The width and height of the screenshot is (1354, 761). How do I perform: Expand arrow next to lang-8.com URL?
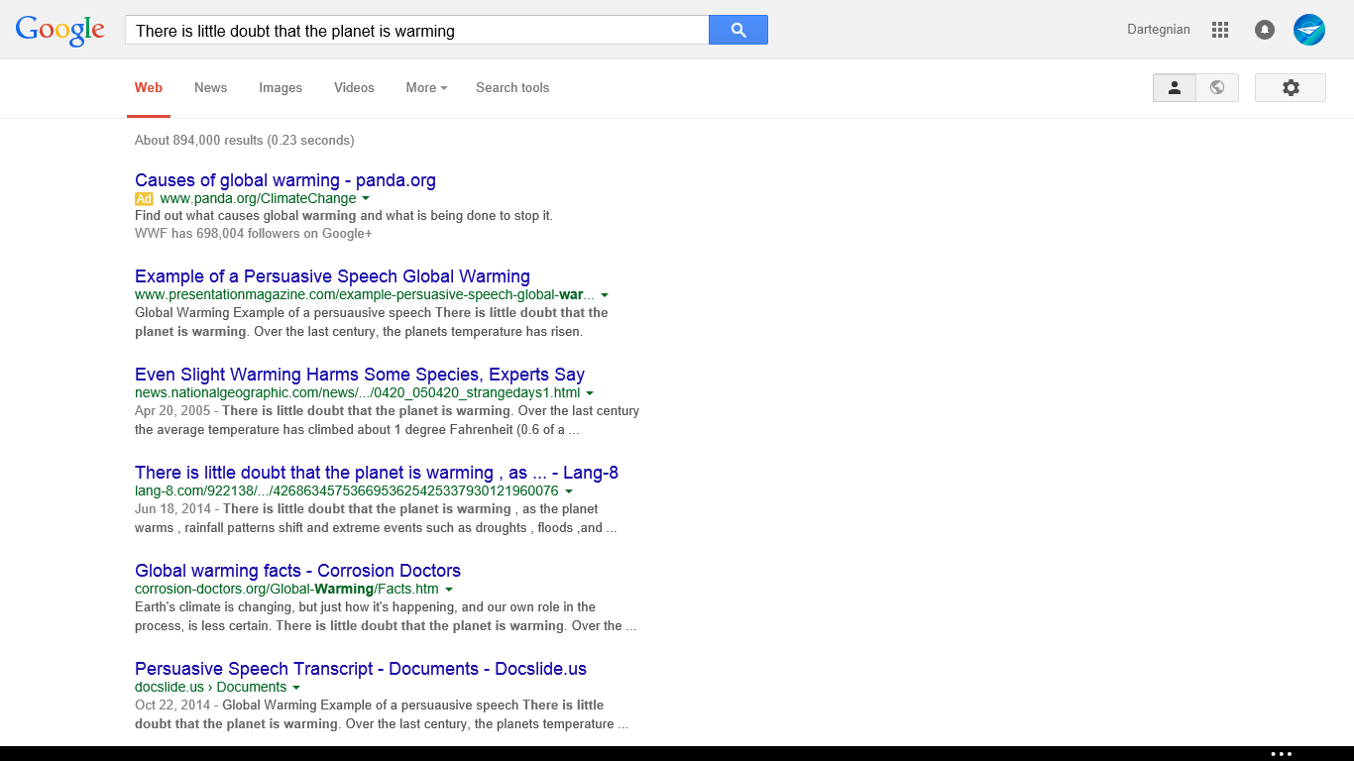click(x=569, y=491)
